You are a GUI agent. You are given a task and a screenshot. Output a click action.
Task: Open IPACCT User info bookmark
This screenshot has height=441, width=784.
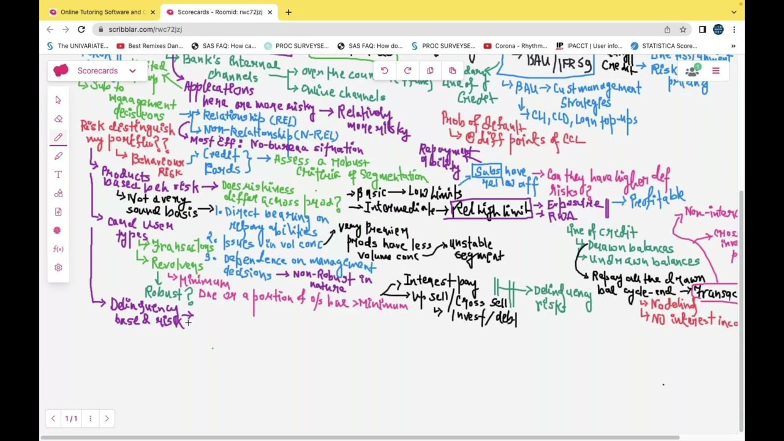point(589,46)
